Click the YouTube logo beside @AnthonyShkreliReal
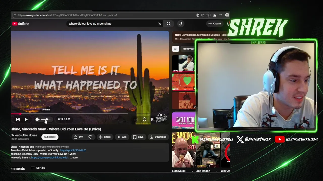The height and width of the screenshot is (181, 323). point(280,139)
